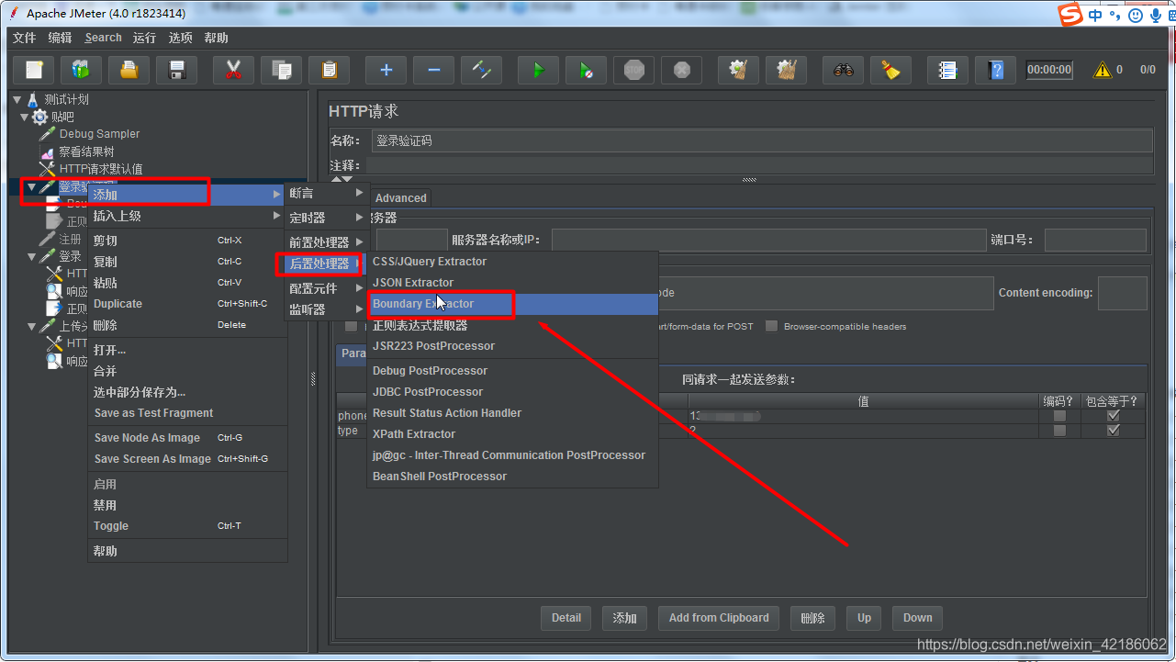
Task: Collapse all nodes with minus icon
Action: (x=434, y=70)
